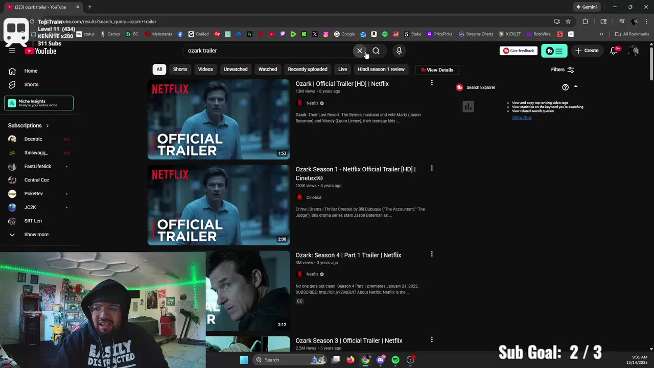This screenshot has height=368, width=654.
Task: Select the Watched filter chip
Action: coord(268,70)
